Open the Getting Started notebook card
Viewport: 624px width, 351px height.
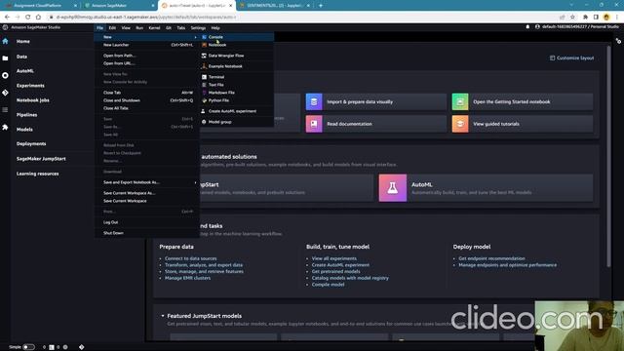pos(523,101)
